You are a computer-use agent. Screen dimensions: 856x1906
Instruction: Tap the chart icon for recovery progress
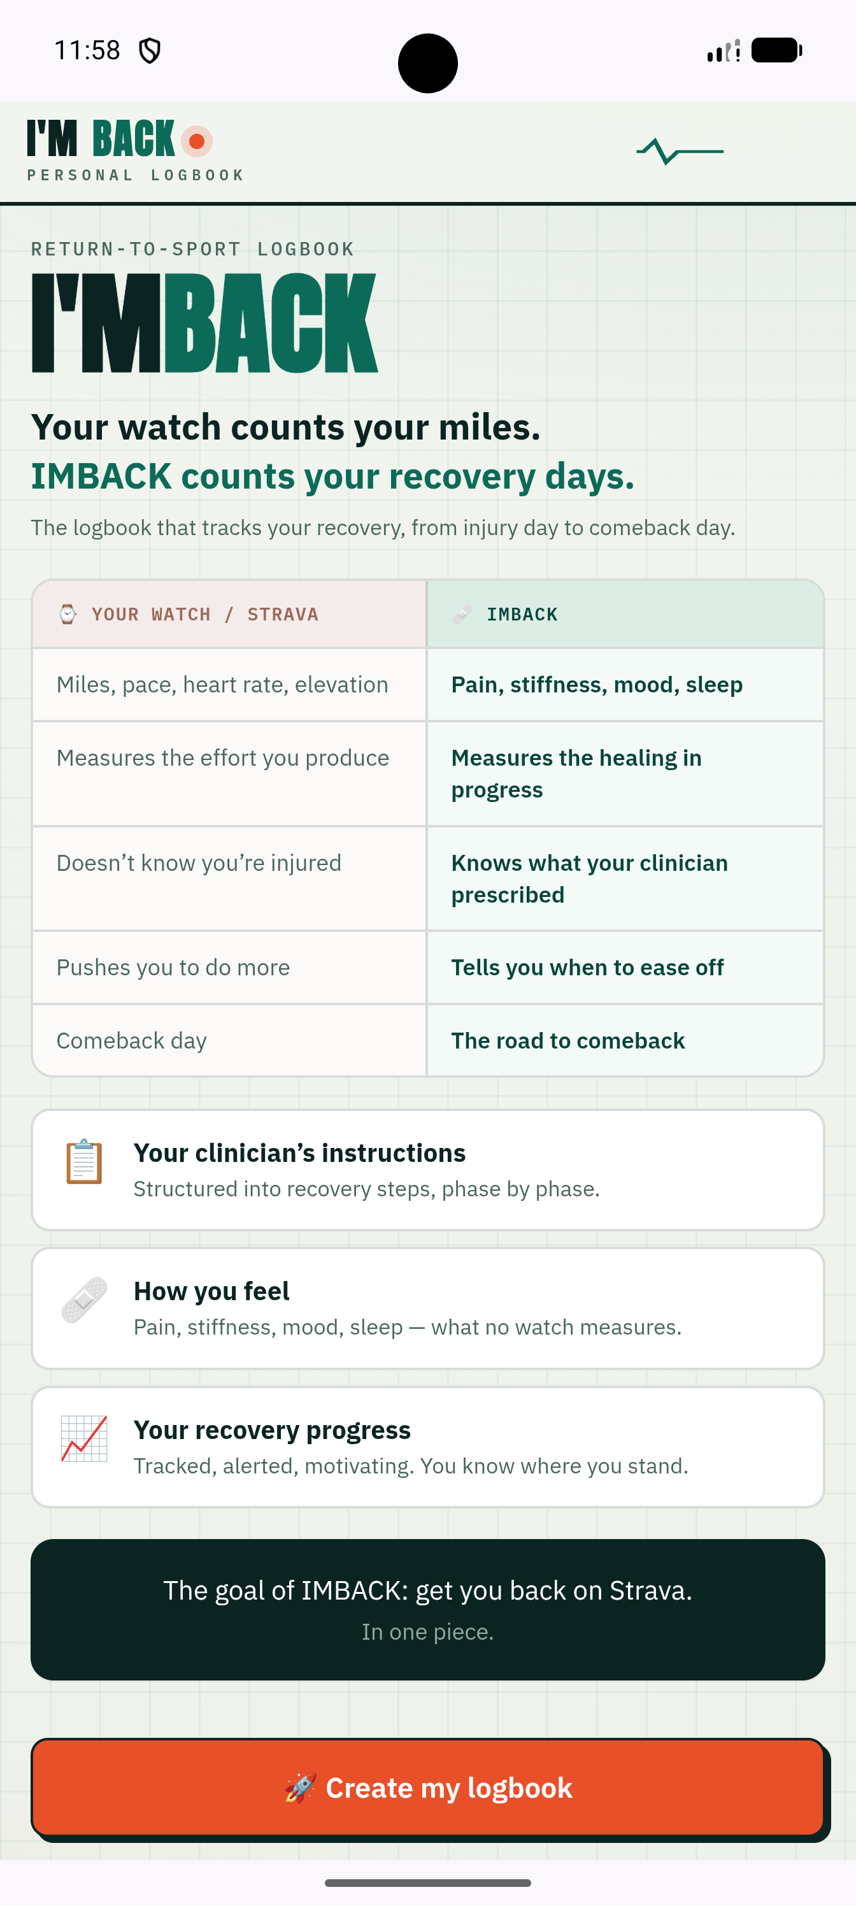(83, 1438)
